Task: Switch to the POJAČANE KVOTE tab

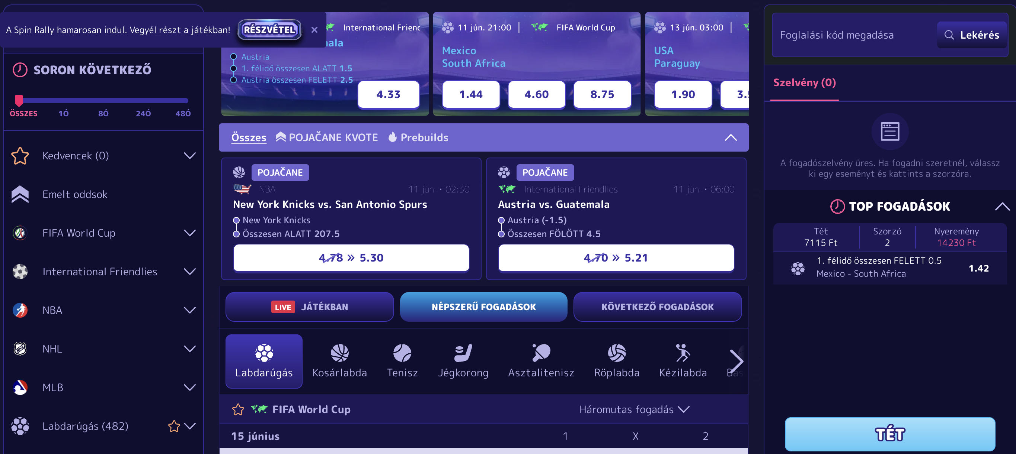Action: pos(327,137)
